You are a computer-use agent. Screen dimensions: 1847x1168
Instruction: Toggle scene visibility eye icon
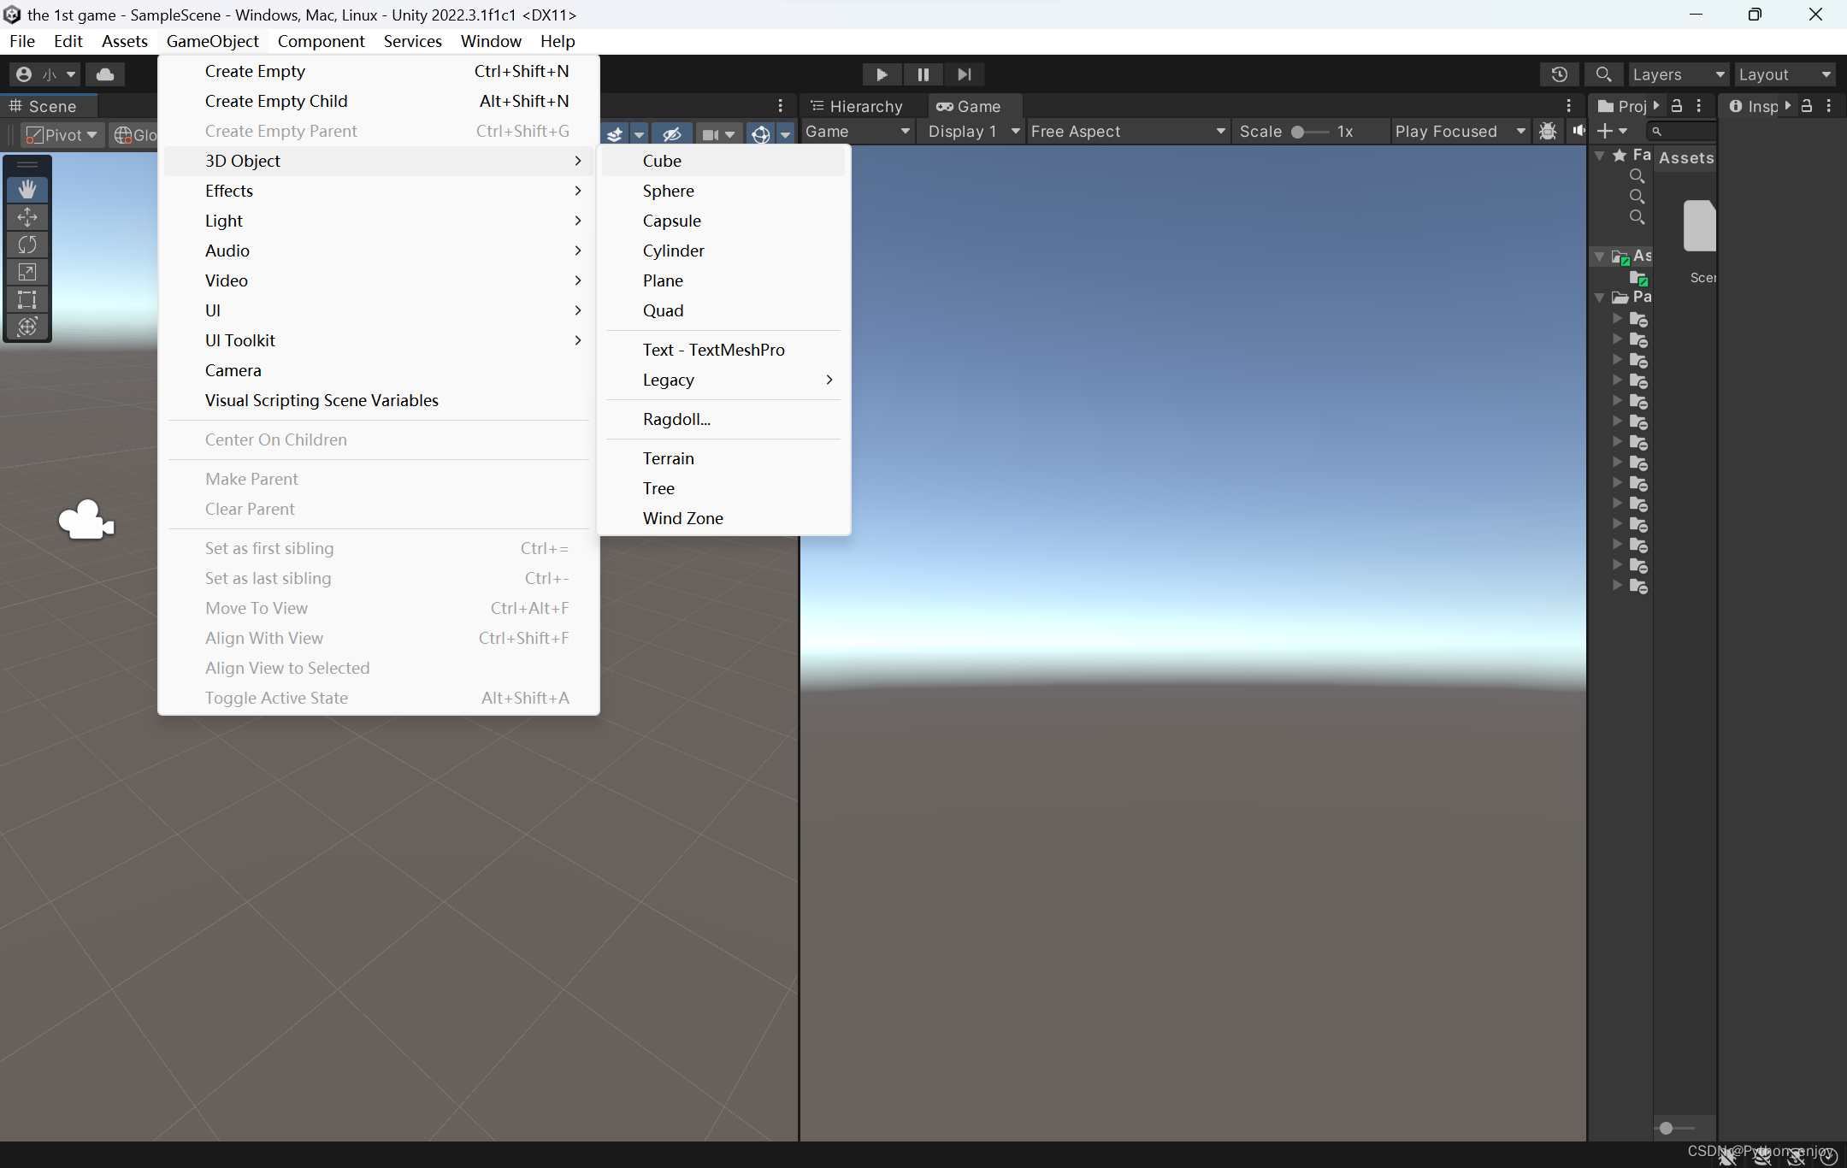672,133
